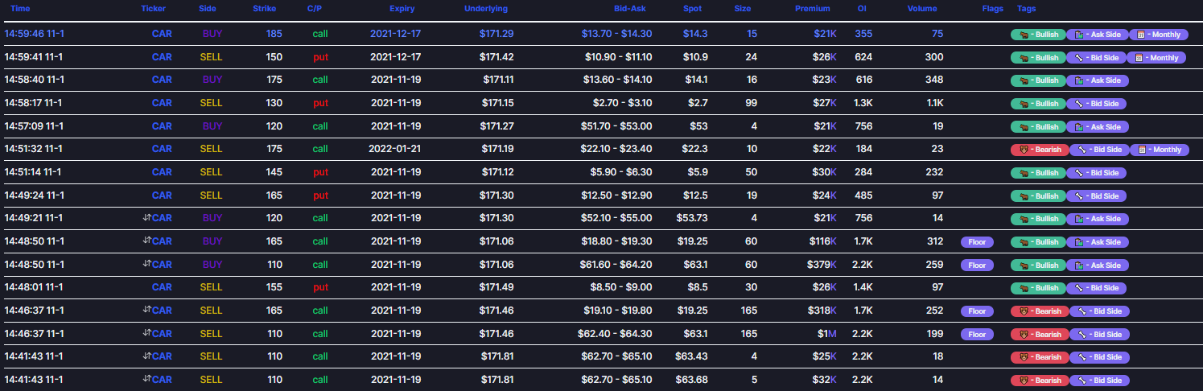Click the Volume column header
1203x391 pixels.
[922, 8]
